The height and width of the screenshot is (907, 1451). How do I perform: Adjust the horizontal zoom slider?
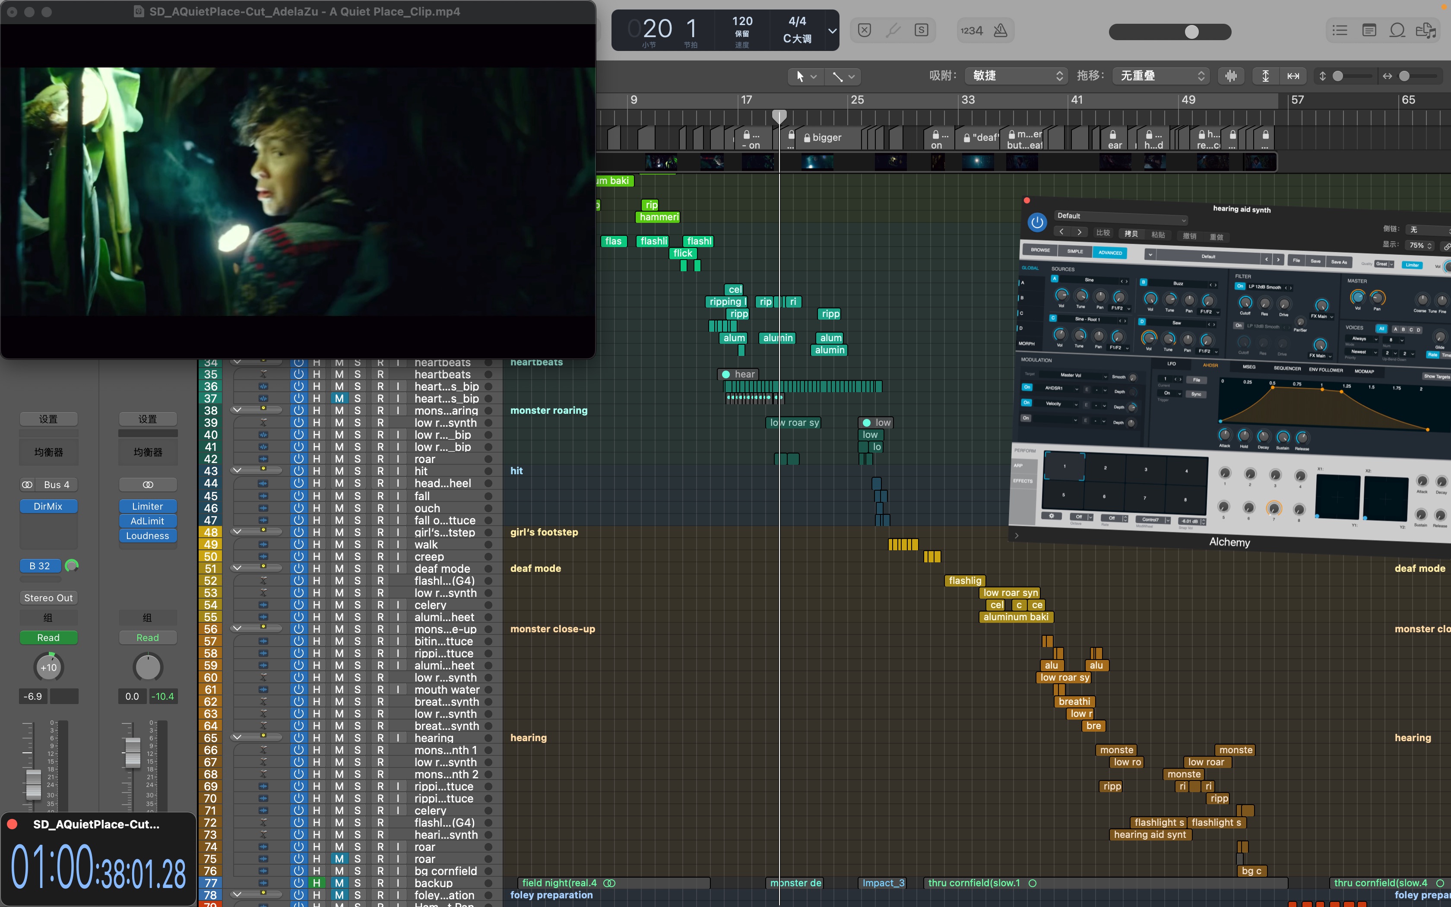[x=1418, y=76]
